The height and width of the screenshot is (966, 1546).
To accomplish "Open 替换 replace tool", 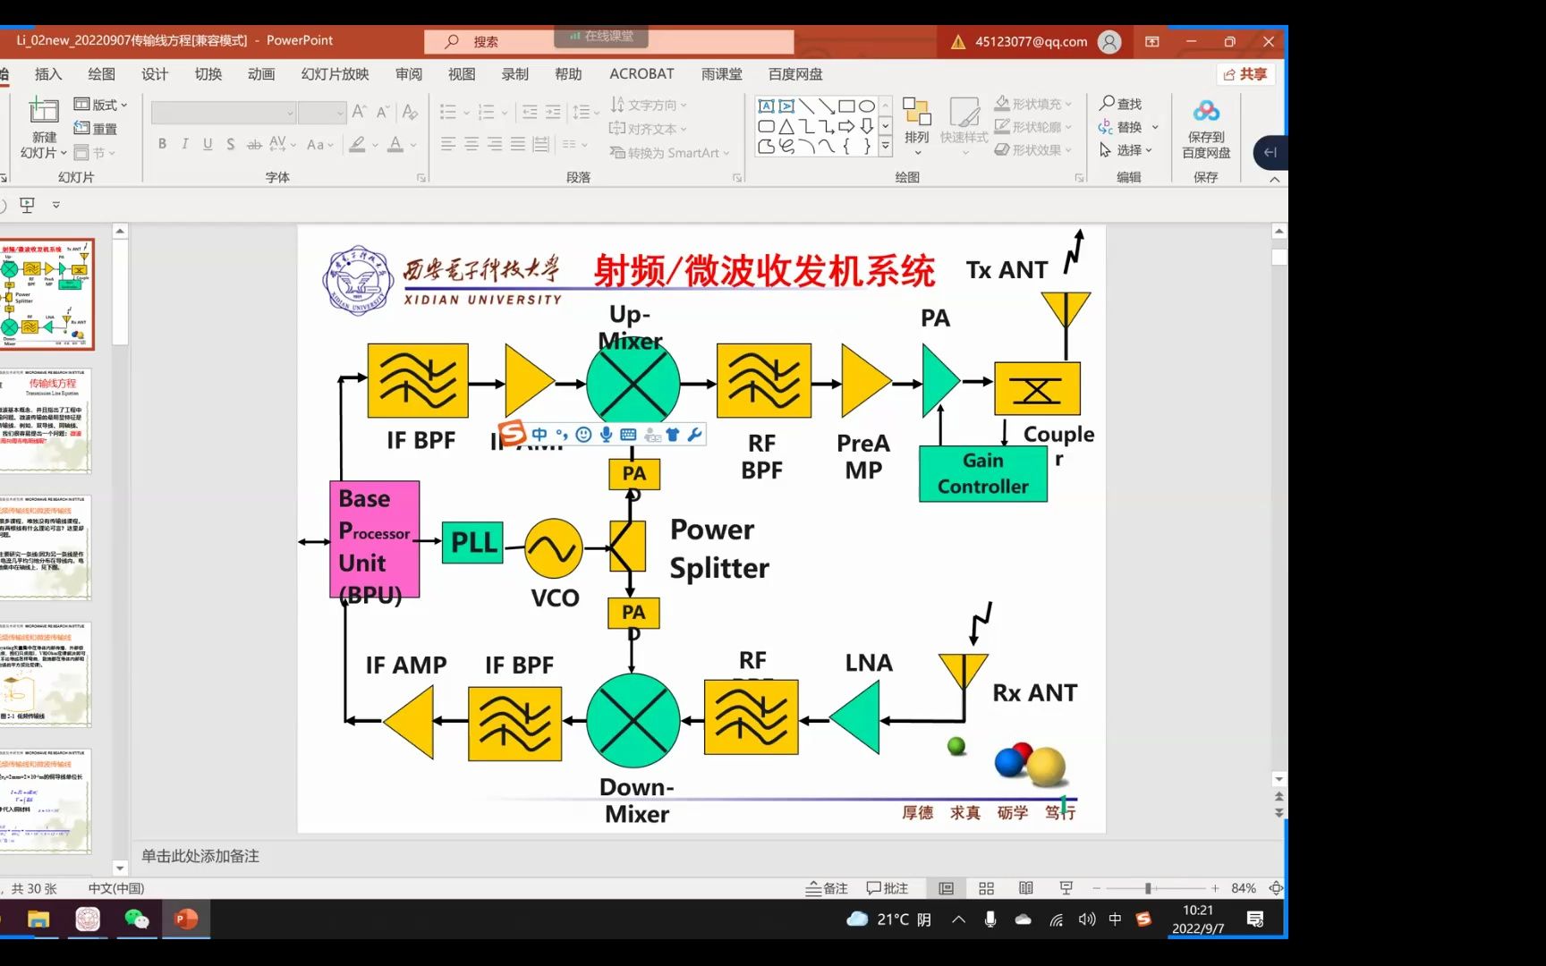I will (1130, 126).
